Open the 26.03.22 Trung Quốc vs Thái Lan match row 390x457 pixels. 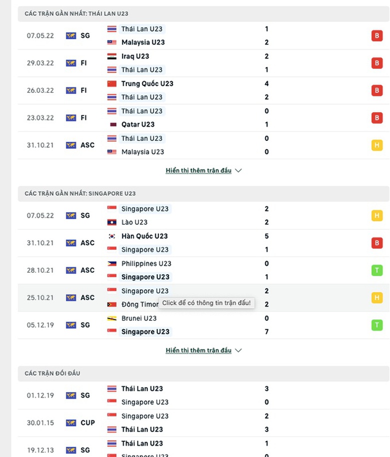tap(200, 90)
